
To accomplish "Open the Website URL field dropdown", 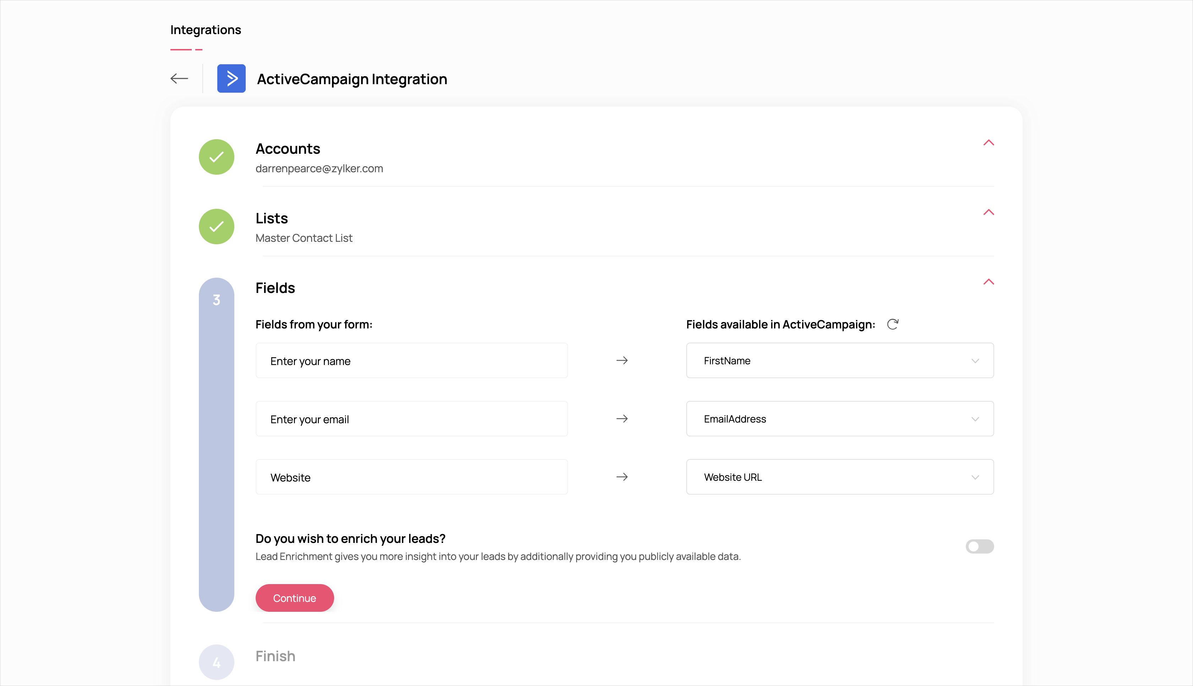I will (x=840, y=477).
